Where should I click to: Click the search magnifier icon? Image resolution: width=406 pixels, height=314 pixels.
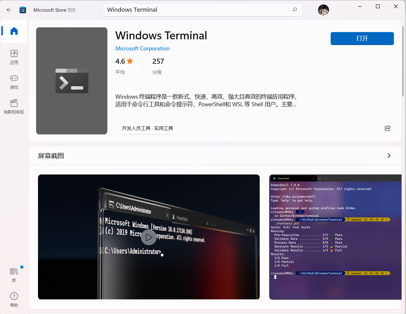(x=295, y=10)
